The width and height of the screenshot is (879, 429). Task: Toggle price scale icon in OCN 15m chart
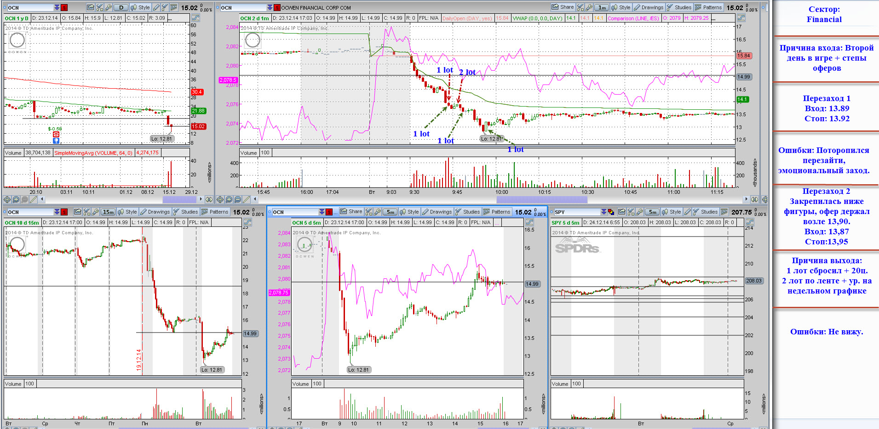point(247,222)
